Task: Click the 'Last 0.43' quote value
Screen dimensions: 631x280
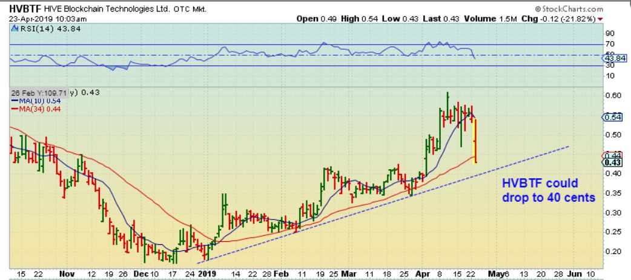Action: click(440, 19)
